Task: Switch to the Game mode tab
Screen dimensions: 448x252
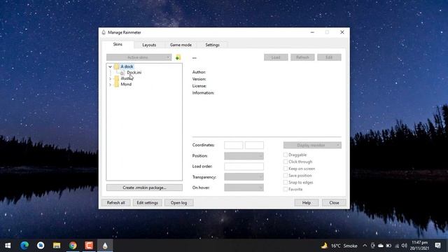Action: tap(181, 45)
